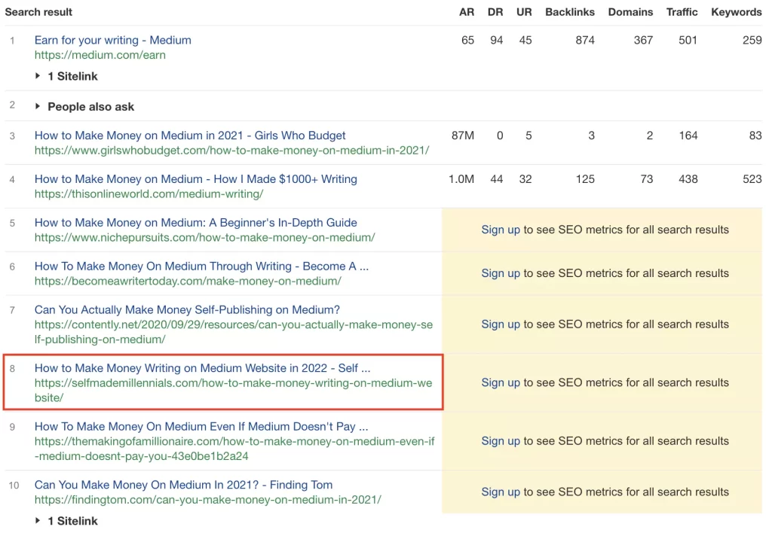Open the Making of a Millionaire article
This screenshot has height=536, width=772.
tap(201, 426)
